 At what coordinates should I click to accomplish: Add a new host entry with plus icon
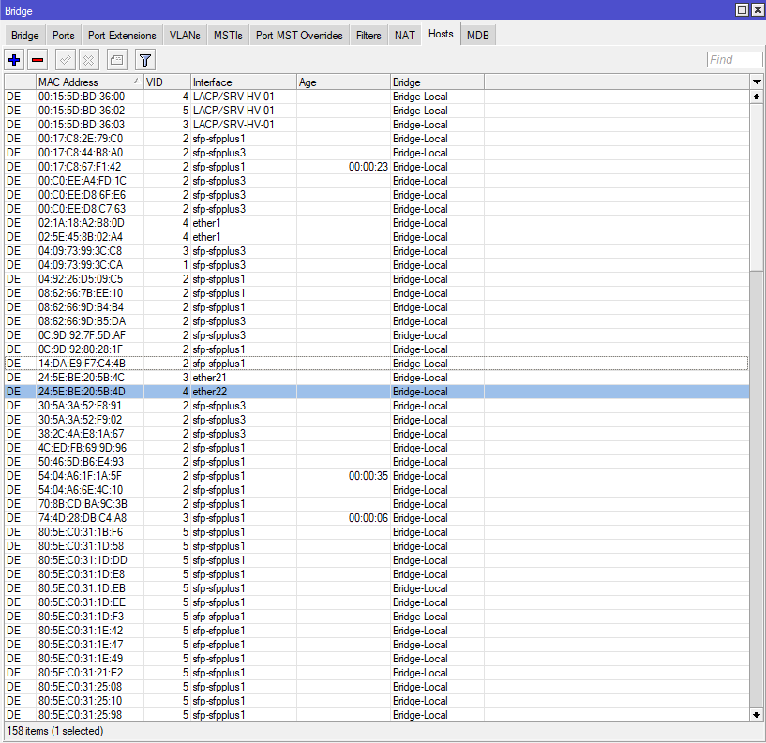coord(14,60)
